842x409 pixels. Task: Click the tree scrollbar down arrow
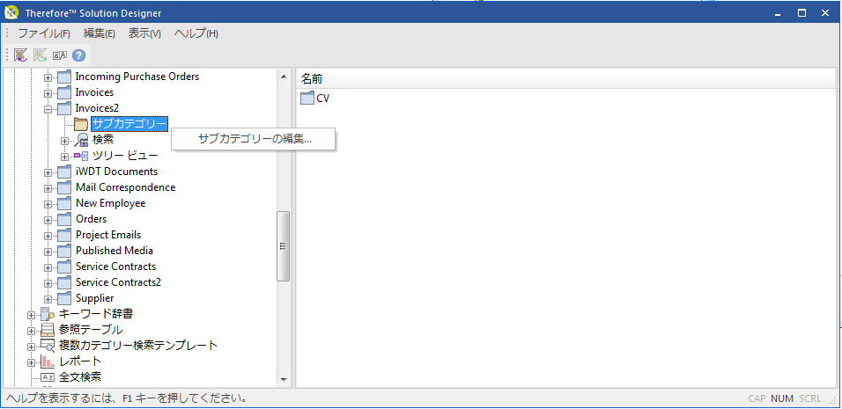(284, 379)
